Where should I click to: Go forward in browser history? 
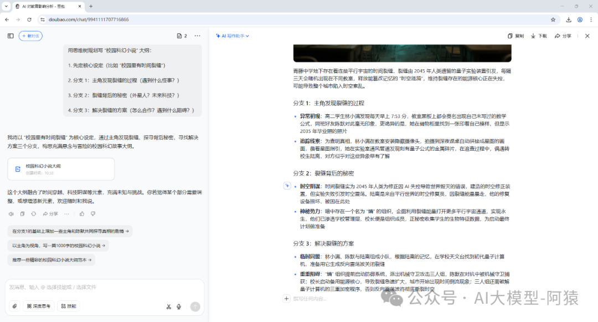tap(18, 19)
